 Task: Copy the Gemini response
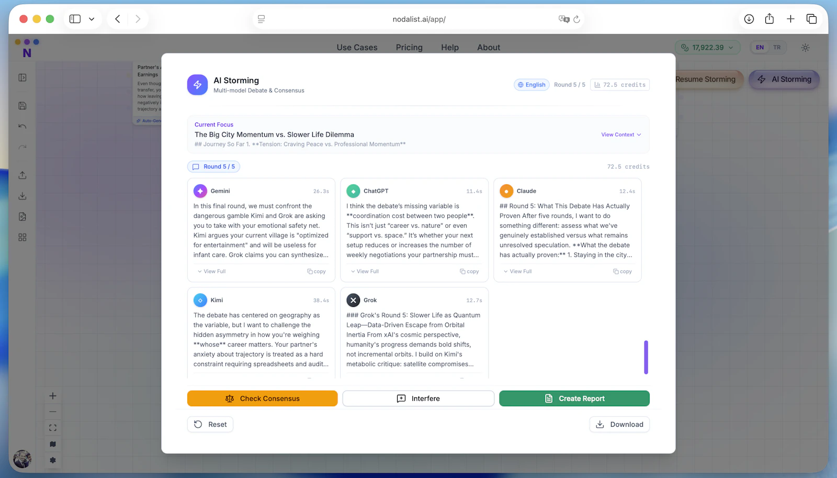(316, 271)
